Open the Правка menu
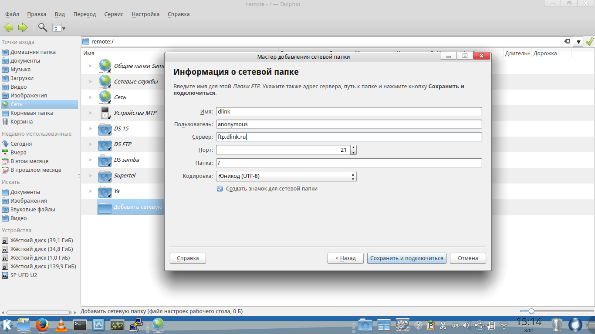595x334 pixels. click(x=37, y=14)
